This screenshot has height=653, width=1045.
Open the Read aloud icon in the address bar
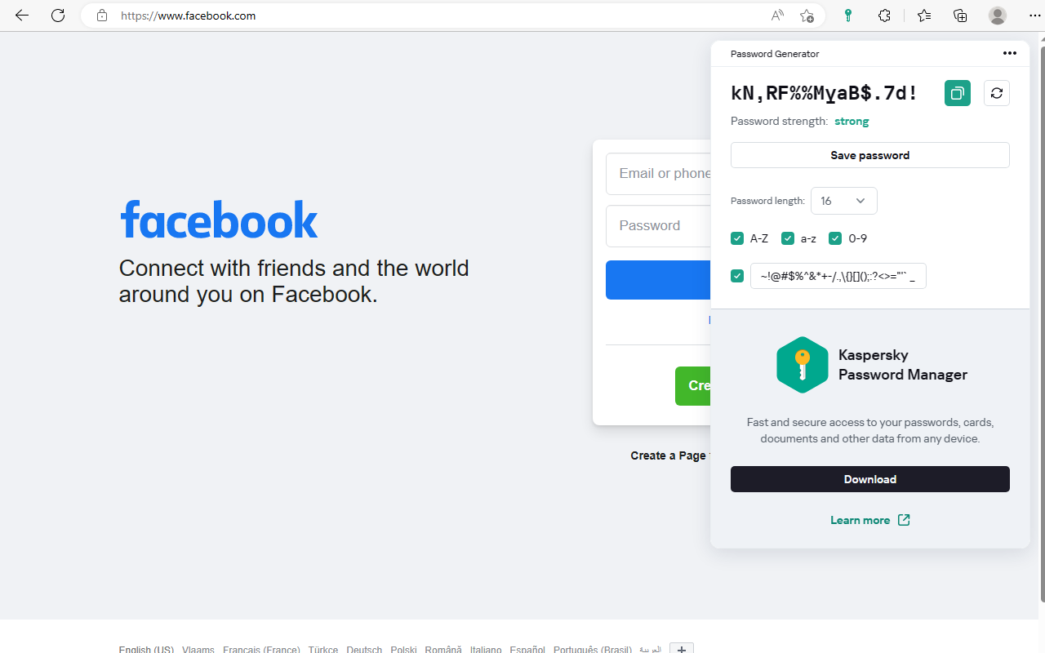[x=777, y=16]
